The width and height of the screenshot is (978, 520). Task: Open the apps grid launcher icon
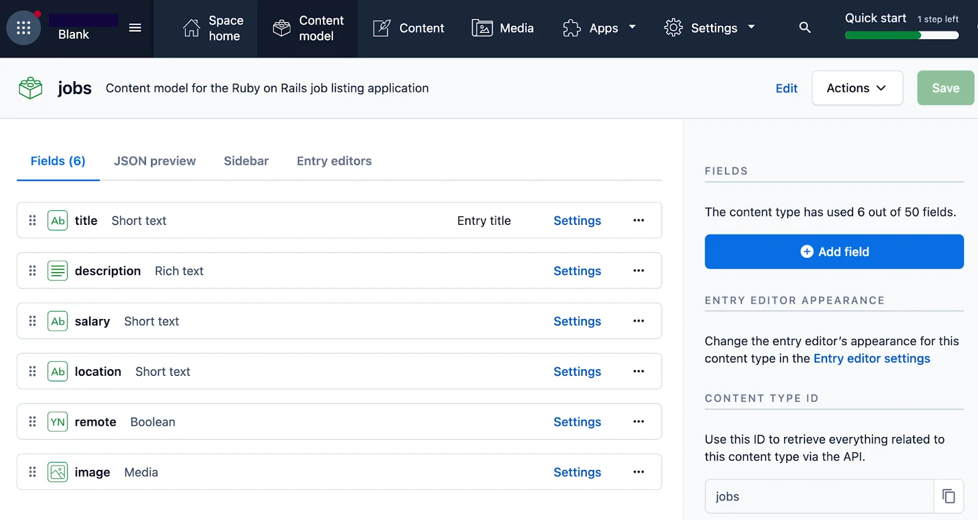tap(24, 28)
